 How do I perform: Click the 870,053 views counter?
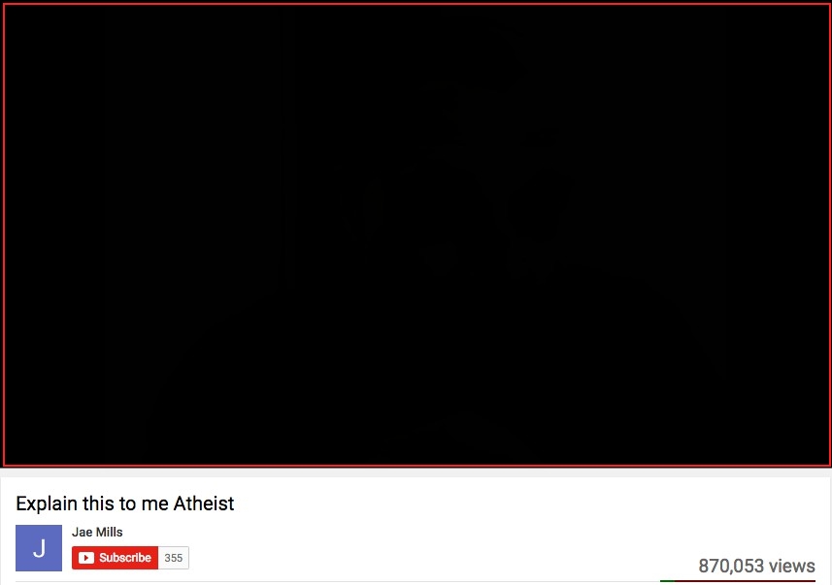(756, 566)
